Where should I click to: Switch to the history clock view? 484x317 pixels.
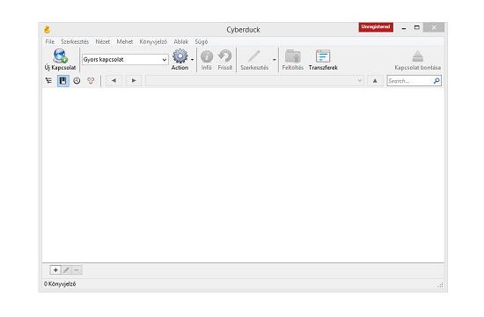[x=77, y=81]
